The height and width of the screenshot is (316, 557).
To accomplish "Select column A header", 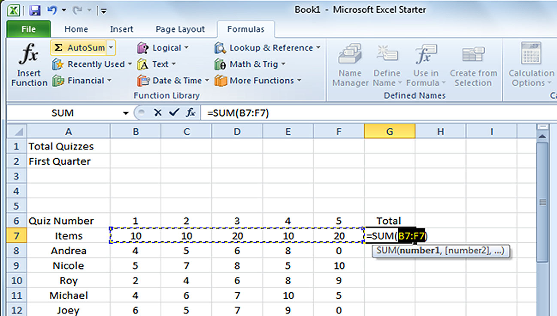I will 68,131.
